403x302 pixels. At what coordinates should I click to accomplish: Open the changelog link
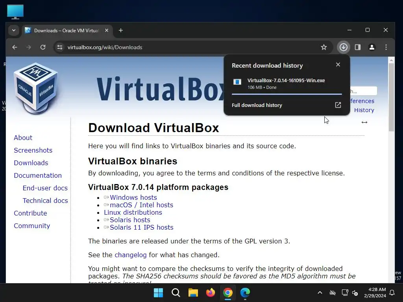[x=131, y=255]
